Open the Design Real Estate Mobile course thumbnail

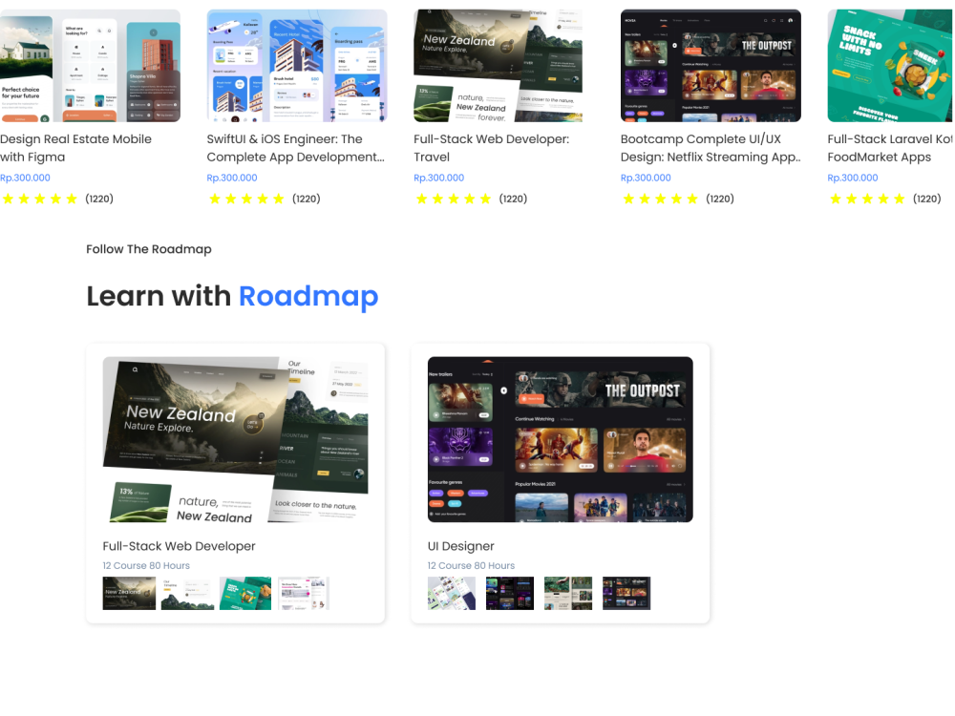(90, 66)
